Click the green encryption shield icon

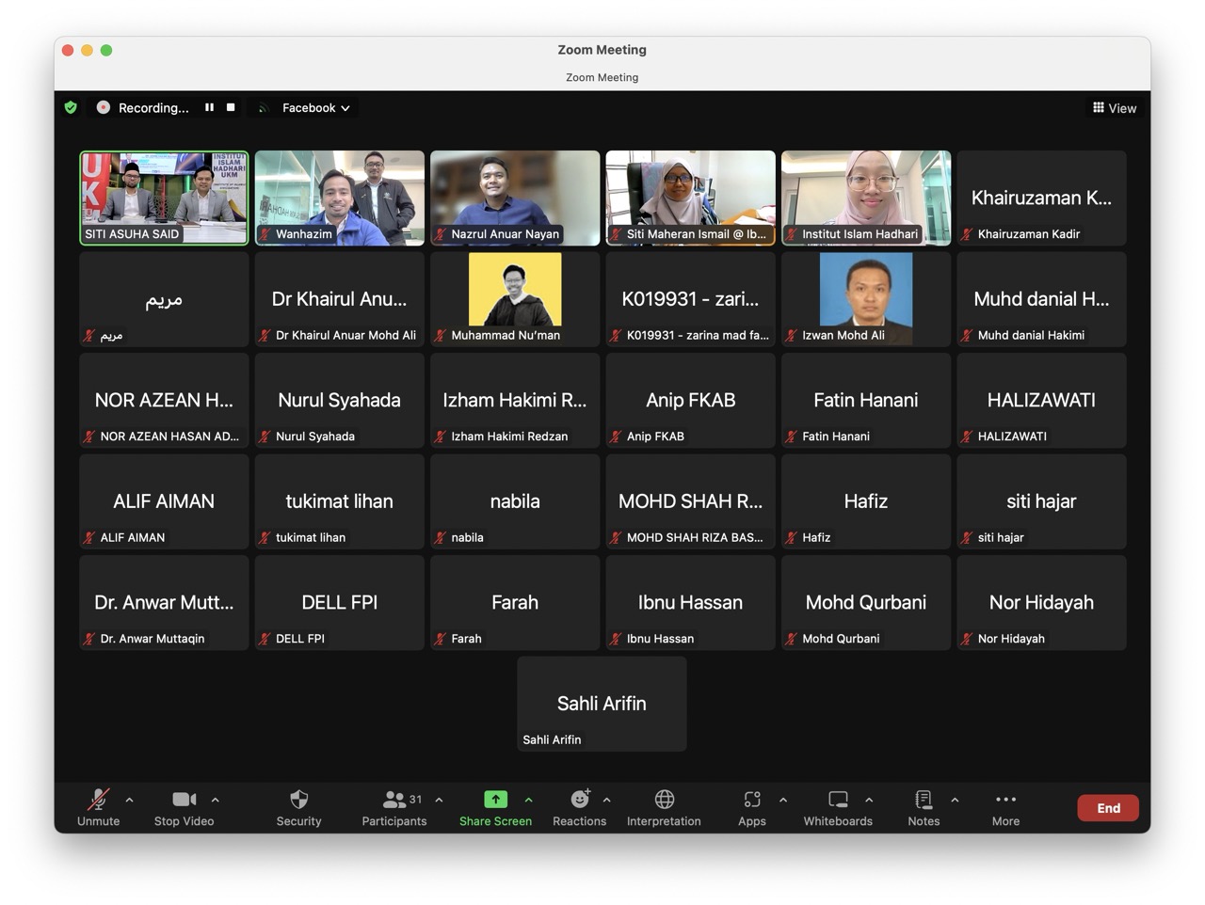coord(71,107)
